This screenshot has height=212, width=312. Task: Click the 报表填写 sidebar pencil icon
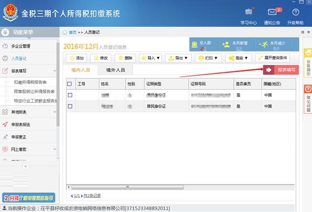coord(5,71)
